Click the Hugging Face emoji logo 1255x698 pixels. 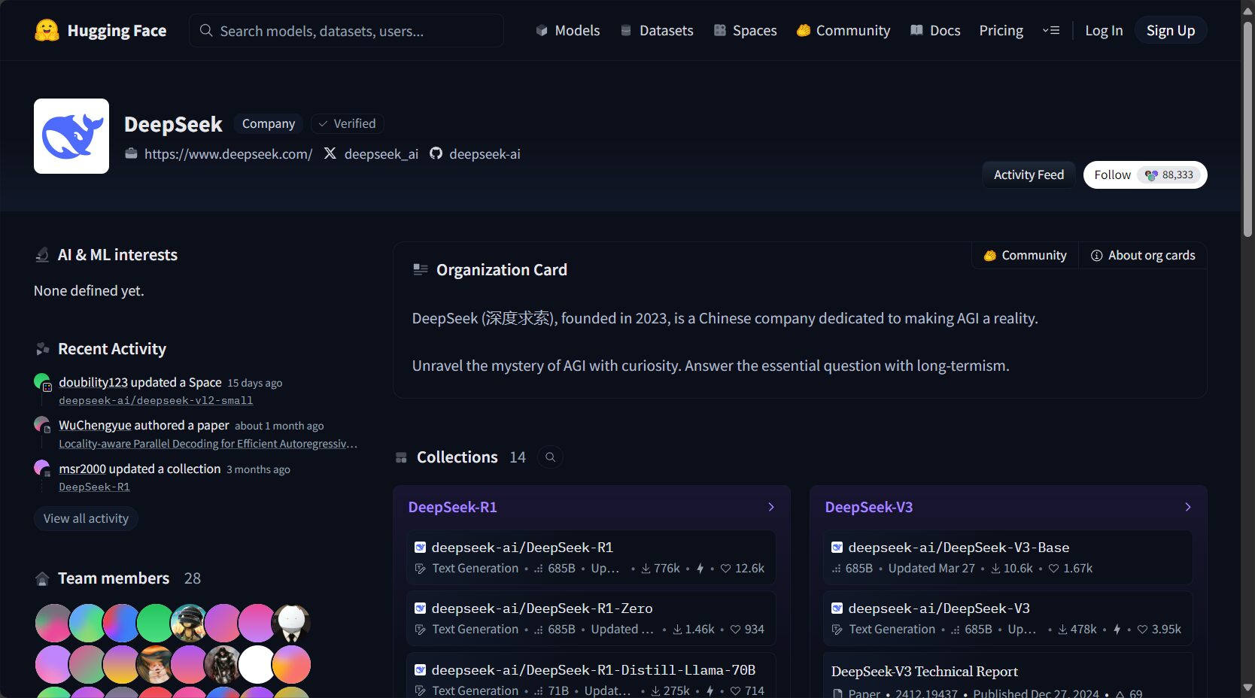tap(47, 30)
